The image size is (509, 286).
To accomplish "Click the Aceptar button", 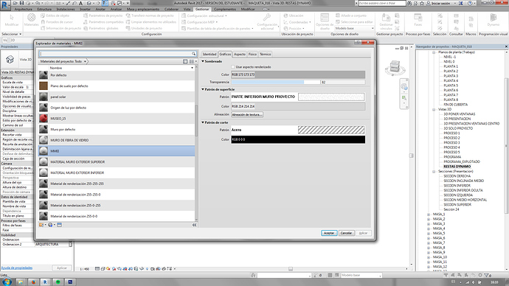I will click(329, 233).
